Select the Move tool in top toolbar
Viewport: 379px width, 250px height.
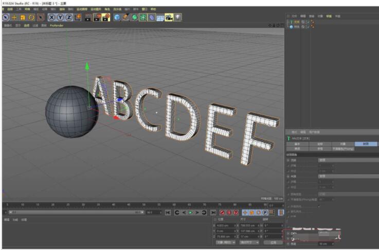click(14, 17)
